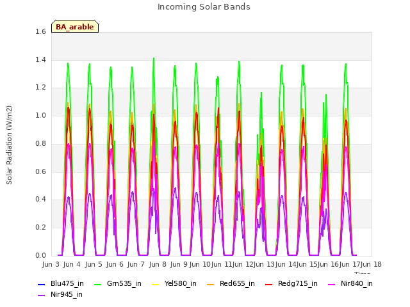Click the Red655_in legend label
The image size is (410, 307).
point(237,283)
